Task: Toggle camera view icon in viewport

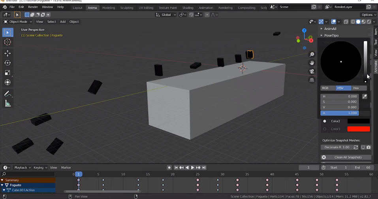Action: [x=312, y=71]
